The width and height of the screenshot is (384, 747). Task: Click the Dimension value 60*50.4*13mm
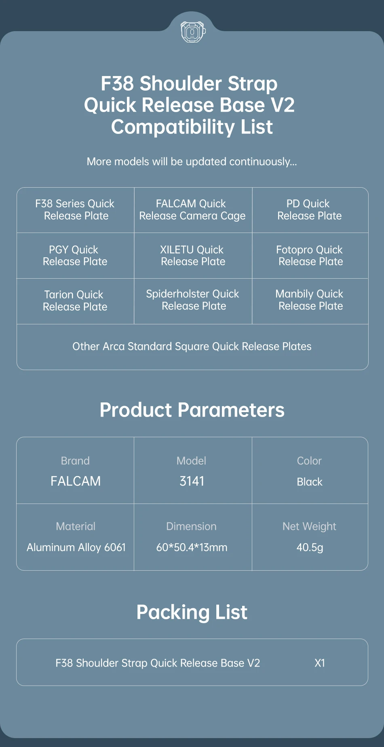coord(192,548)
